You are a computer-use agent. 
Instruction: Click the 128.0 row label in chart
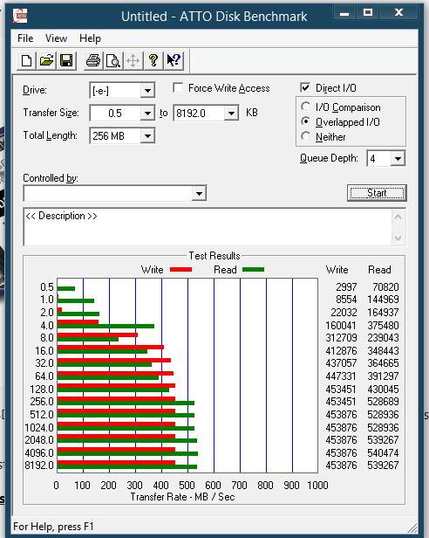pyautogui.click(x=42, y=390)
